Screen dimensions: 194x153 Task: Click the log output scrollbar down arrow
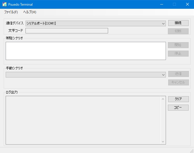[x=163, y=141]
